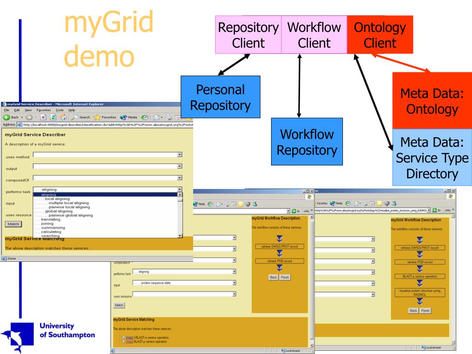This screenshot has width=472, height=354.
Task: Open Favorites menu in Service Describer menu bar
Action: point(44,110)
